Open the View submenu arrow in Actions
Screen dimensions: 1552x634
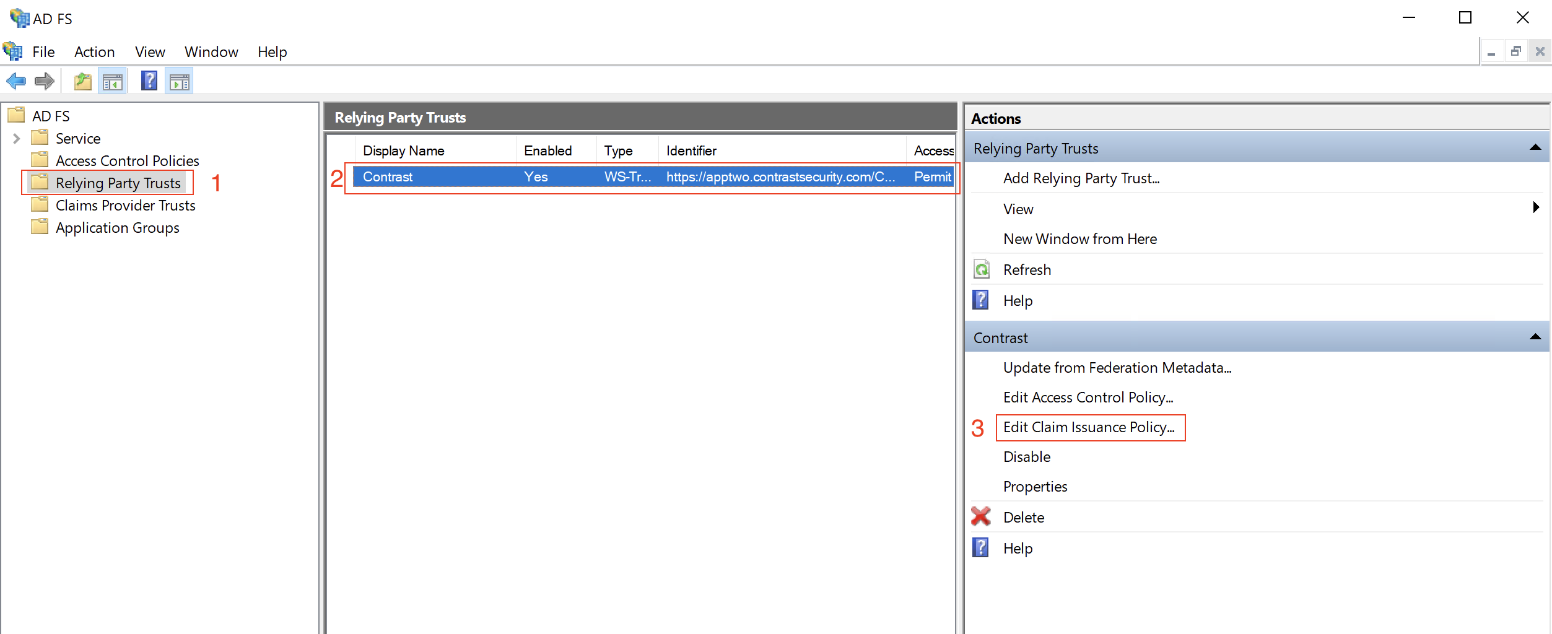coord(1535,208)
